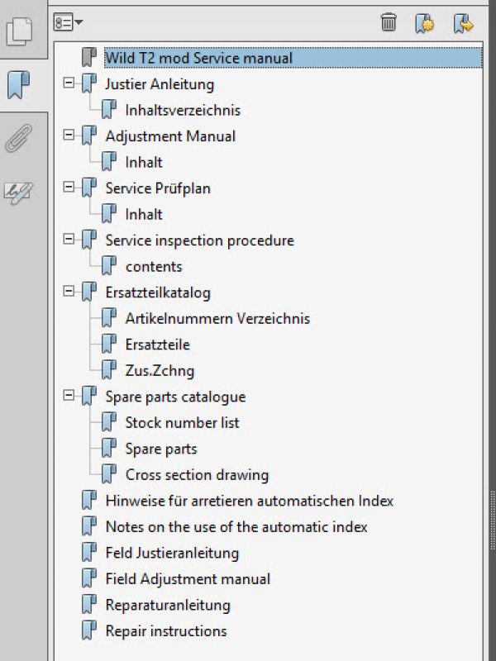
Task: Select the Artikelnummern Verzeichnis bookmark
Action: click(x=217, y=319)
